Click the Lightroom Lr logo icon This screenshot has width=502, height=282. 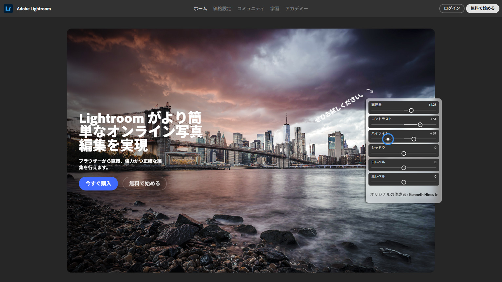click(8, 9)
